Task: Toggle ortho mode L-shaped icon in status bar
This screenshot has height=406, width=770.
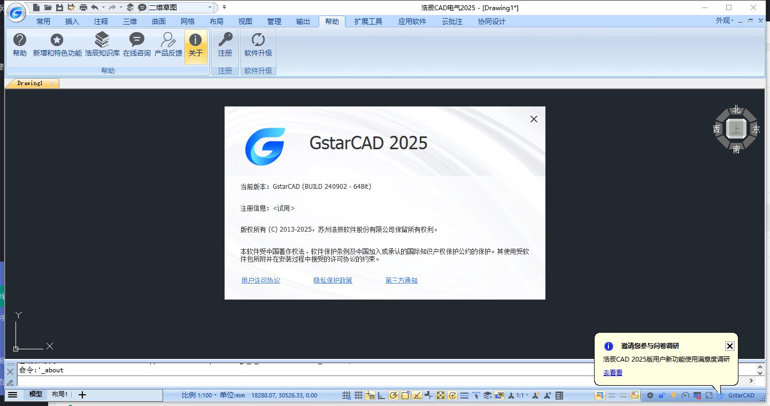Action: pos(382,395)
